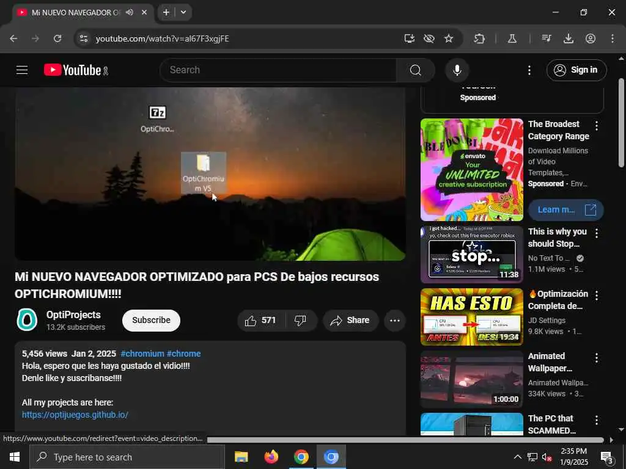Bookmark this page with the star icon

coord(449,38)
